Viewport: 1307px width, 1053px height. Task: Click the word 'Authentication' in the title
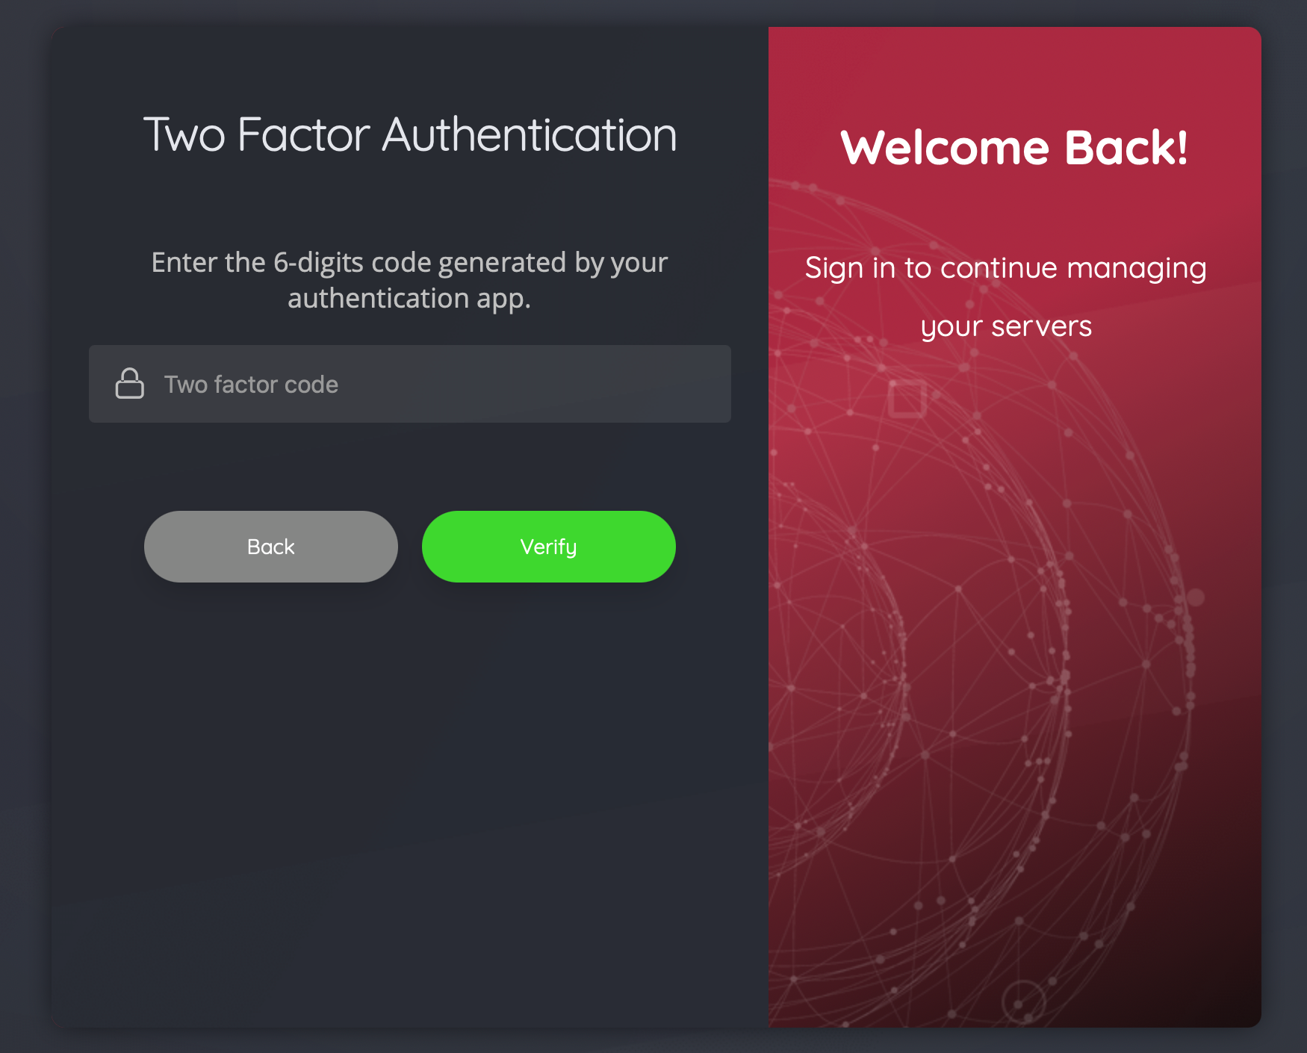(530, 135)
